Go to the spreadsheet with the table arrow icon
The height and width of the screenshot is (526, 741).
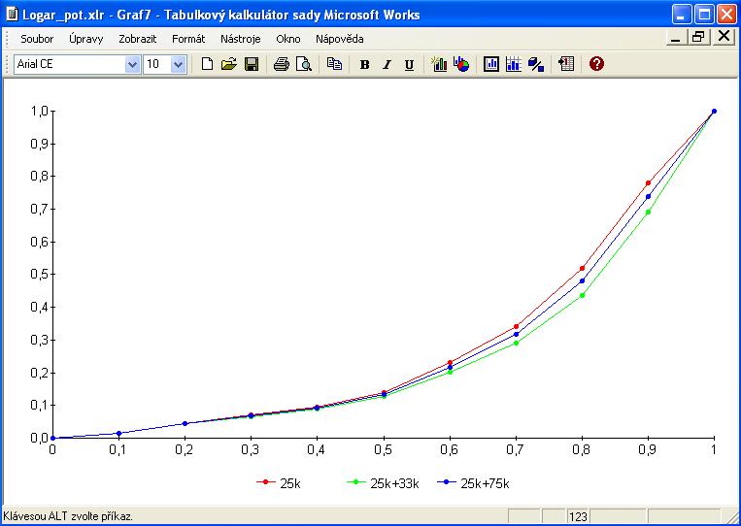[x=566, y=64]
